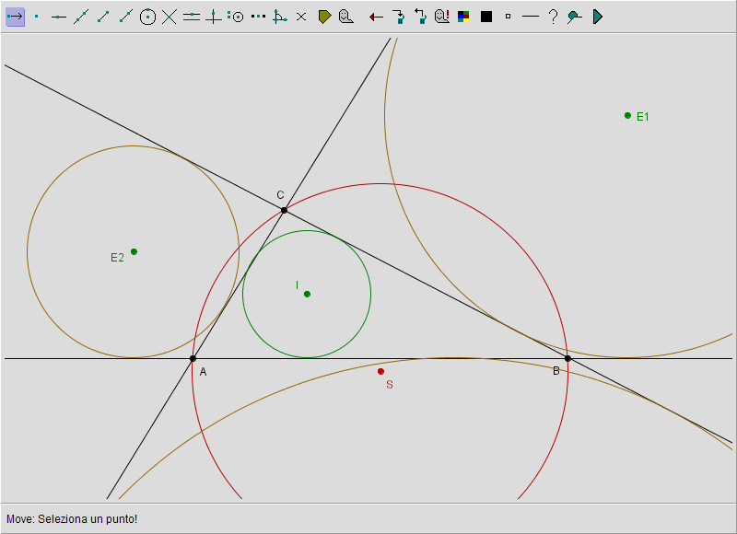Image resolution: width=737 pixels, height=534 pixels.
Task: Select vertex C of the triangle
Action: tap(284, 210)
